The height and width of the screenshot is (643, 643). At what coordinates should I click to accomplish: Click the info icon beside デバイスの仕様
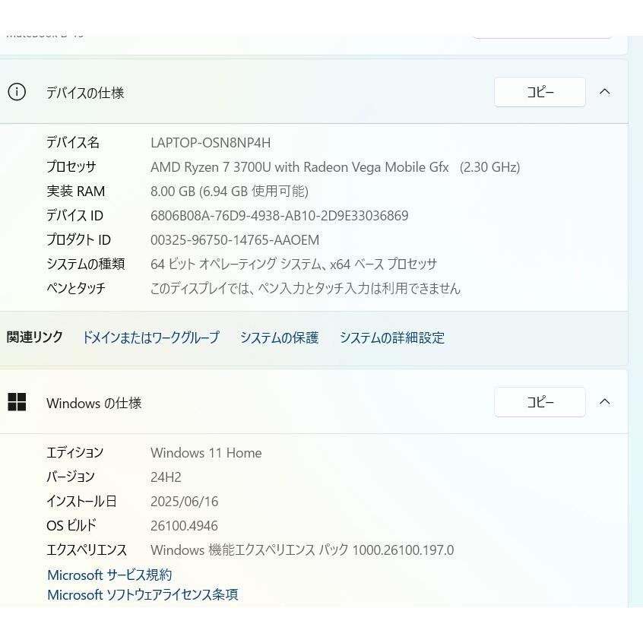coord(16,92)
